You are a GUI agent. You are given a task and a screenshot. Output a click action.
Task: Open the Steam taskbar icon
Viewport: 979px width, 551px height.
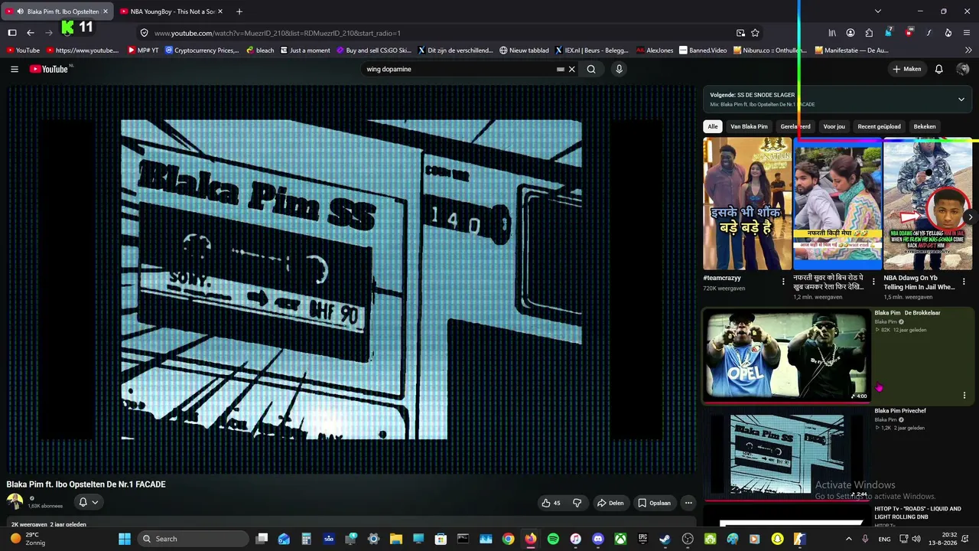click(665, 539)
